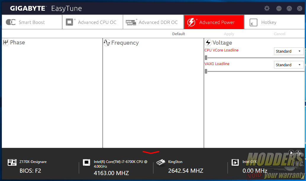This screenshot has height=181, width=306.
Task: Click the Frequency sine-wave icon
Action: coord(107,43)
